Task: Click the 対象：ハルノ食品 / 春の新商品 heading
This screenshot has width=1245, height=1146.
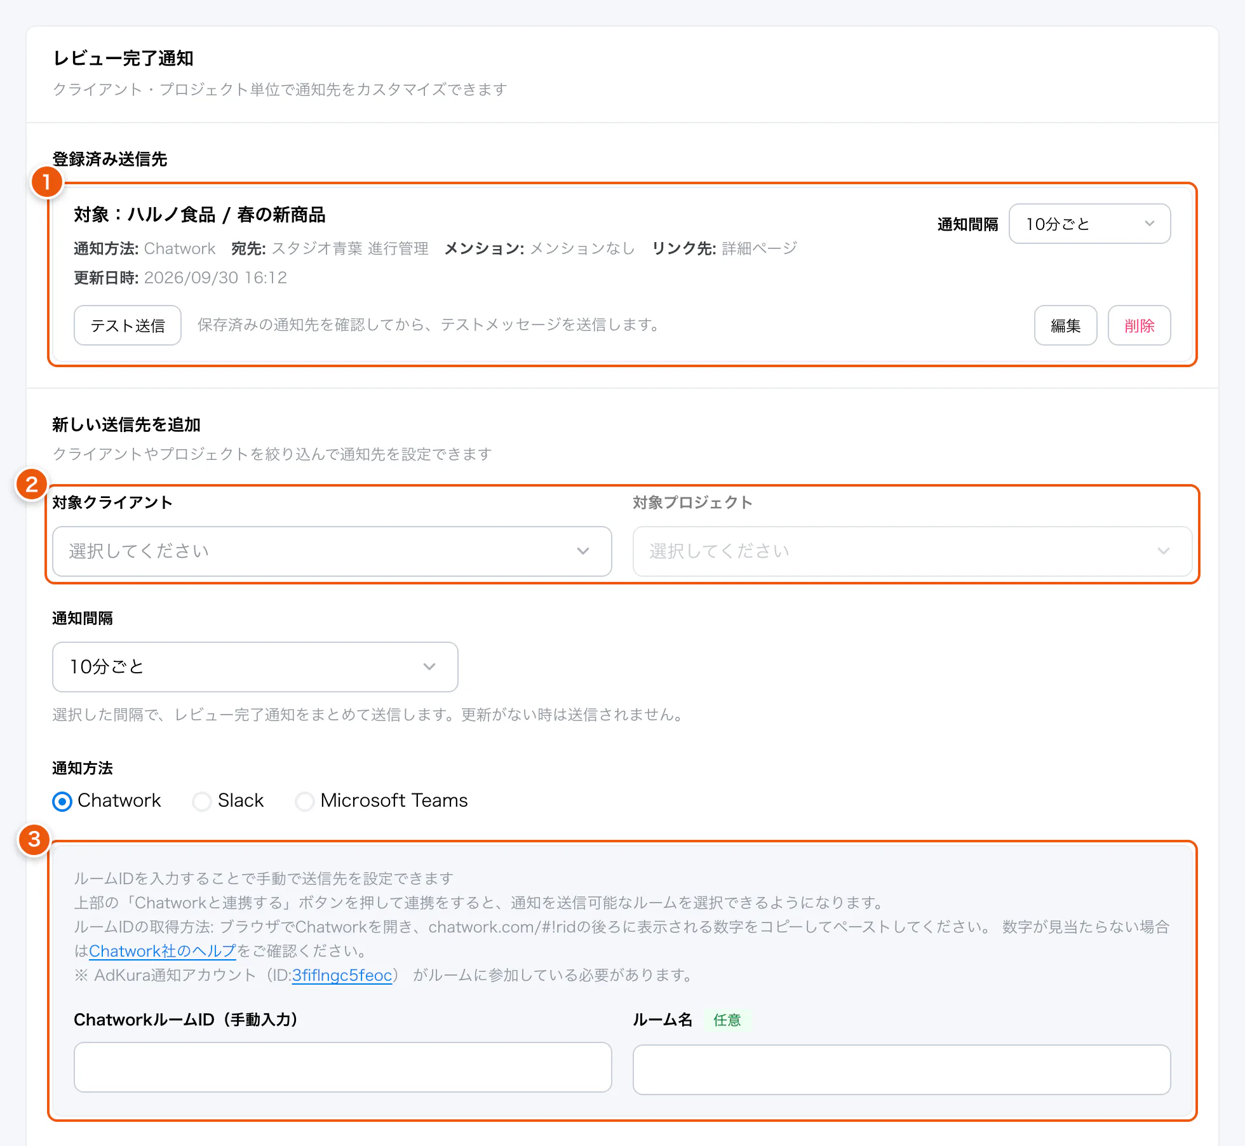Action: (x=199, y=215)
